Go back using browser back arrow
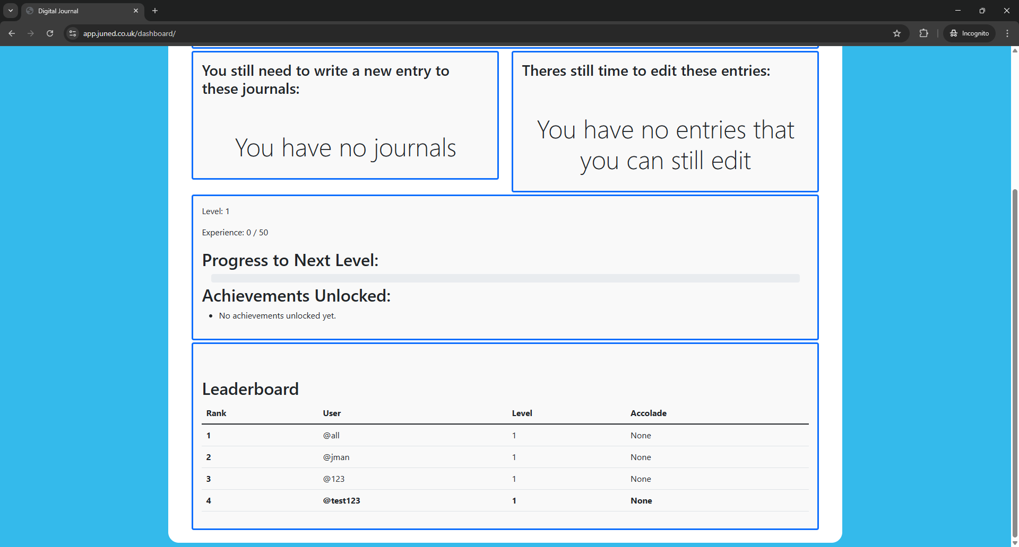Viewport: 1019px width, 547px height. click(x=12, y=33)
